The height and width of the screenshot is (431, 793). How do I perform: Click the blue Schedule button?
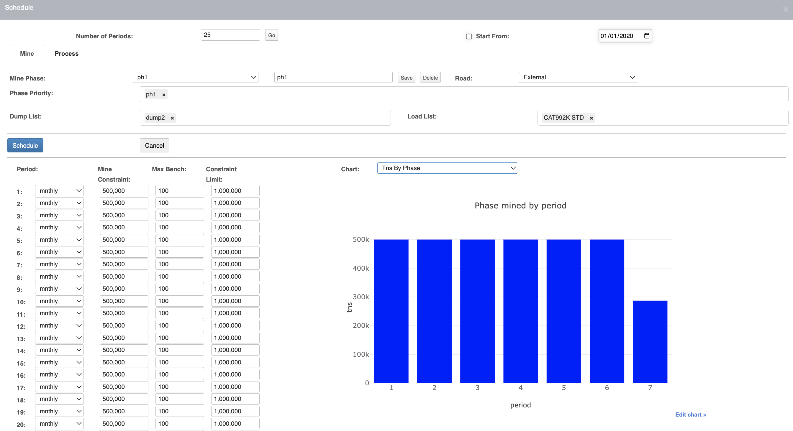pyautogui.click(x=25, y=146)
